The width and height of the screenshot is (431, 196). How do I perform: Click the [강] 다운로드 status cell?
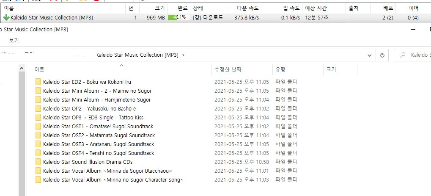point(208,18)
